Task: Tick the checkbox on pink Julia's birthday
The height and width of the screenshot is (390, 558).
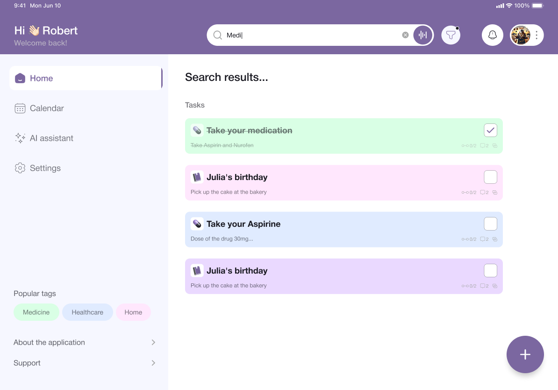Action: 490,177
